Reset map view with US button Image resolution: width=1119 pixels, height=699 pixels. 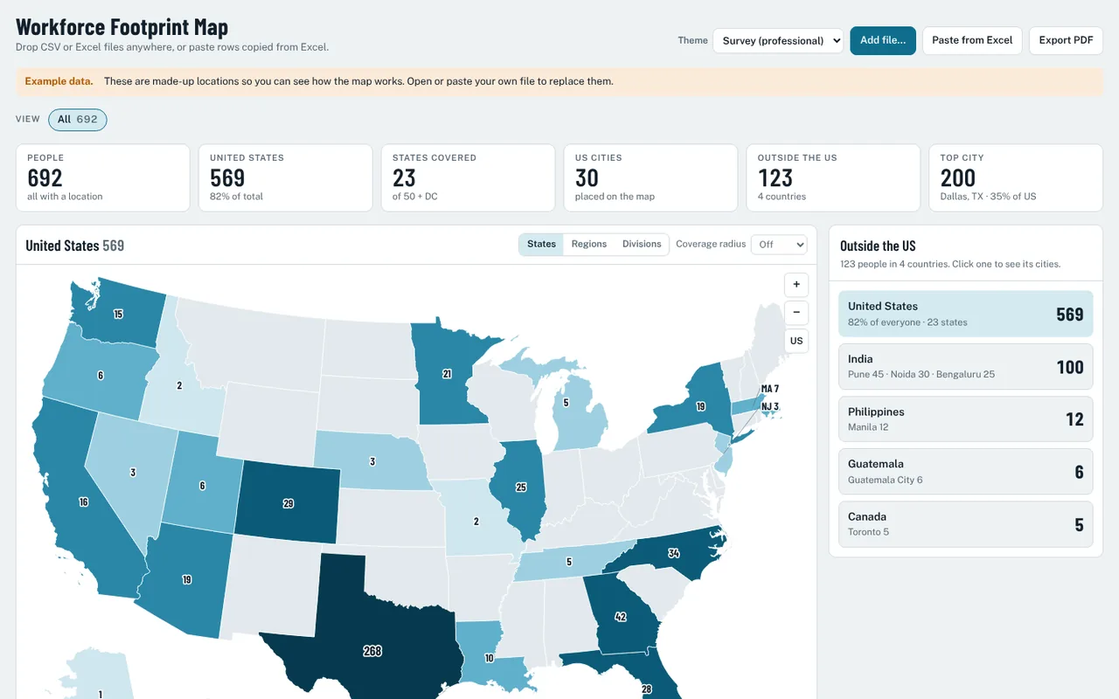point(796,341)
